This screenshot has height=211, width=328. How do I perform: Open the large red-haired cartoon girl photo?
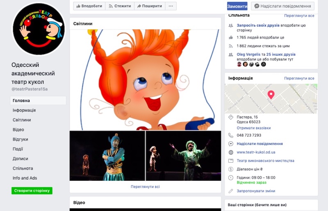[x=145, y=79]
